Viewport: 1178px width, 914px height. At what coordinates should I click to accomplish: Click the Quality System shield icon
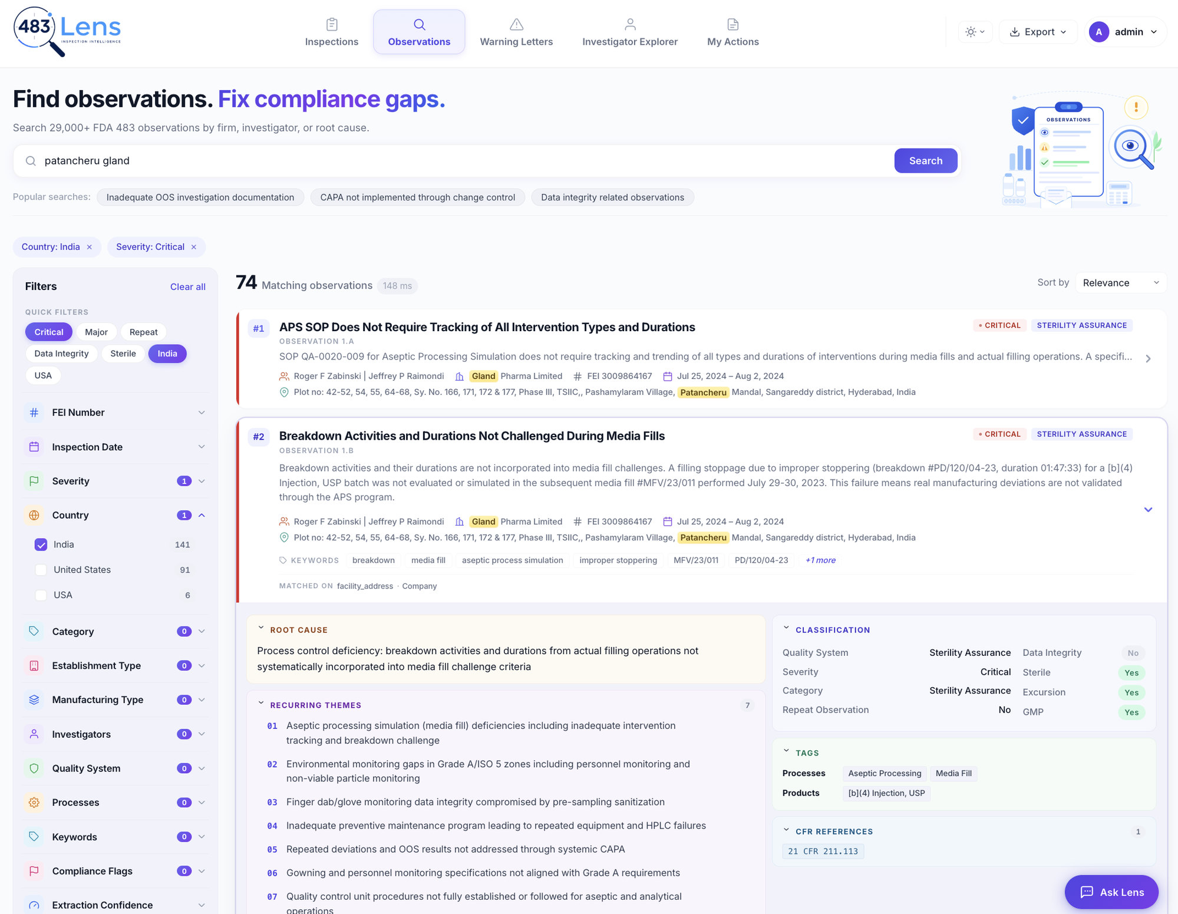(x=34, y=768)
